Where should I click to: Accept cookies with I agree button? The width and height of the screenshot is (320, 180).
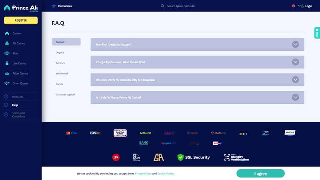[260, 174]
